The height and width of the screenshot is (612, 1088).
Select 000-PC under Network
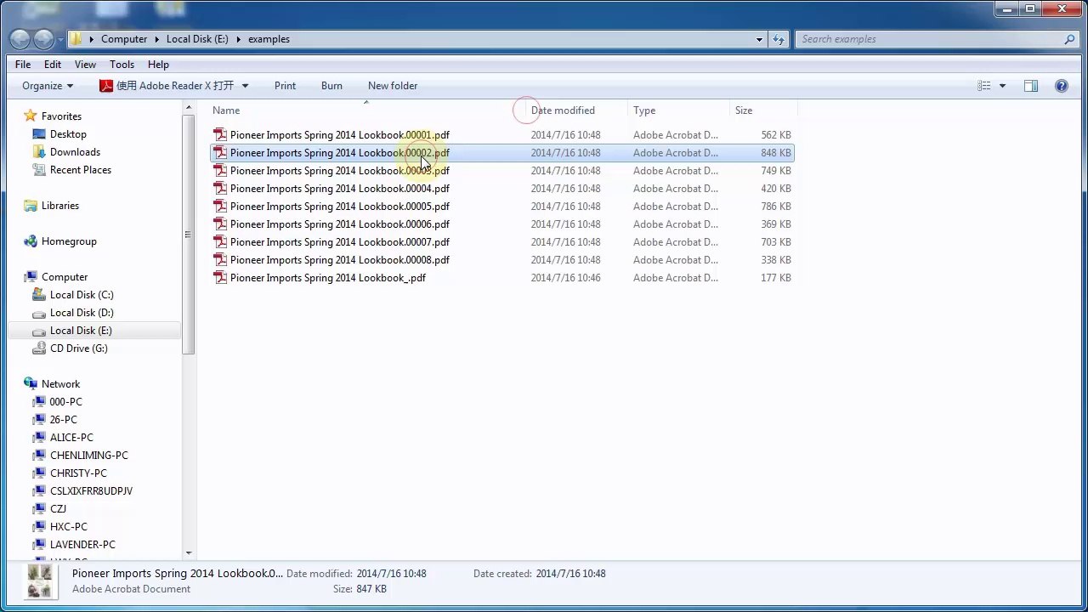point(66,402)
